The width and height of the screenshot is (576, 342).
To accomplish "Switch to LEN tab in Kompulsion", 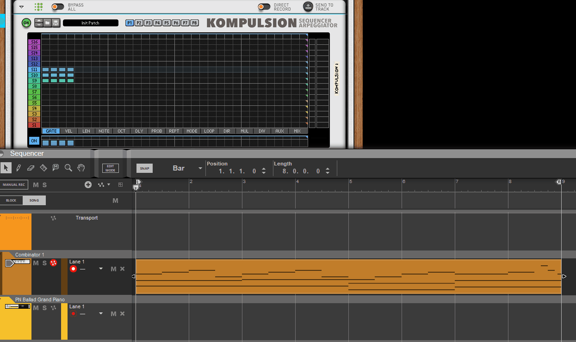I will (86, 131).
